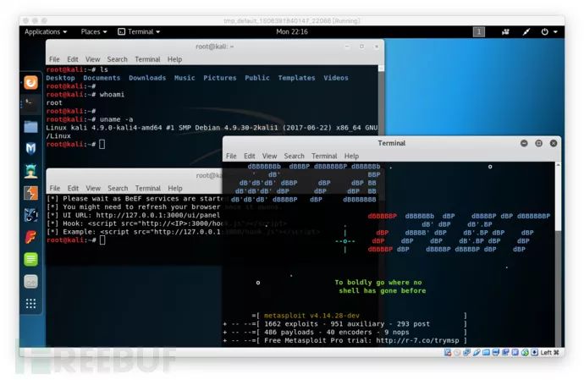The width and height of the screenshot is (584, 380).
Task: Click VirtualBox green globe status icon
Action: coord(525,352)
